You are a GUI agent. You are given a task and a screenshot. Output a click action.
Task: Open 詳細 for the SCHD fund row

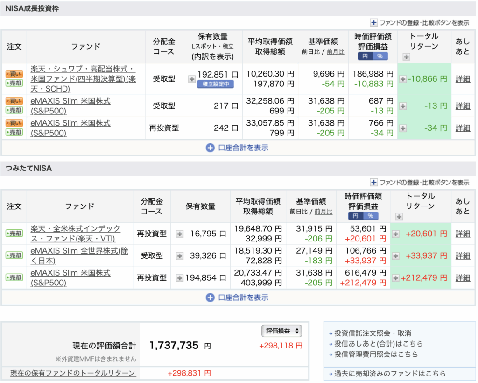point(463,79)
